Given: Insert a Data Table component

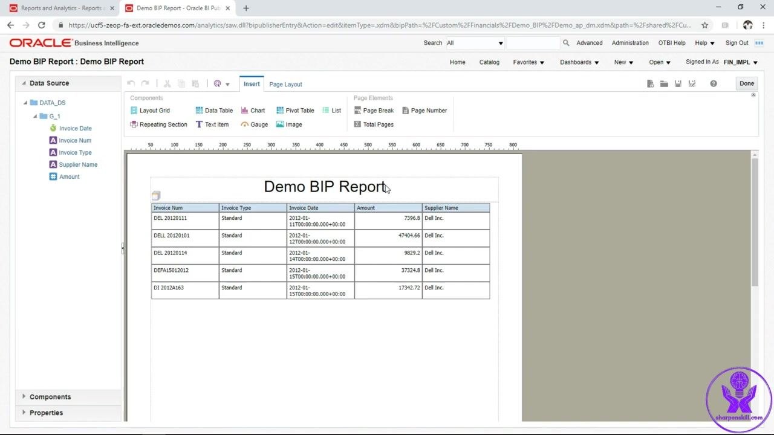Looking at the screenshot, I should click(214, 111).
